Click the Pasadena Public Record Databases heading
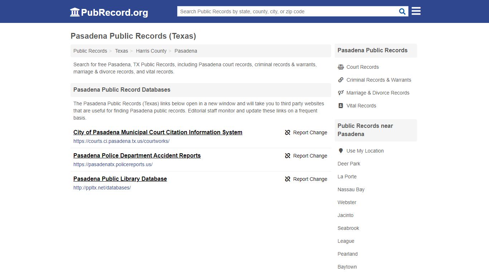The height and width of the screenshot is (275, 489). pos(122,90)
